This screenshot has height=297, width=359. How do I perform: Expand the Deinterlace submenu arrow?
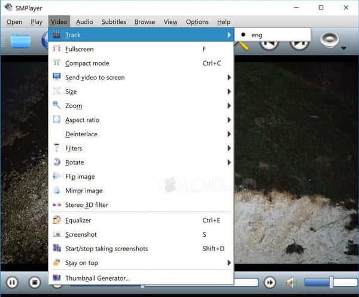(x=229, y=134)
